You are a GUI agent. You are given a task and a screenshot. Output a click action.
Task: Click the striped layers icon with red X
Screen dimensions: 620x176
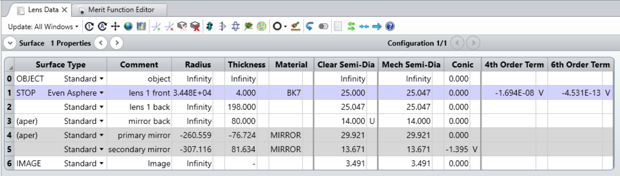(x=196, y=27)
